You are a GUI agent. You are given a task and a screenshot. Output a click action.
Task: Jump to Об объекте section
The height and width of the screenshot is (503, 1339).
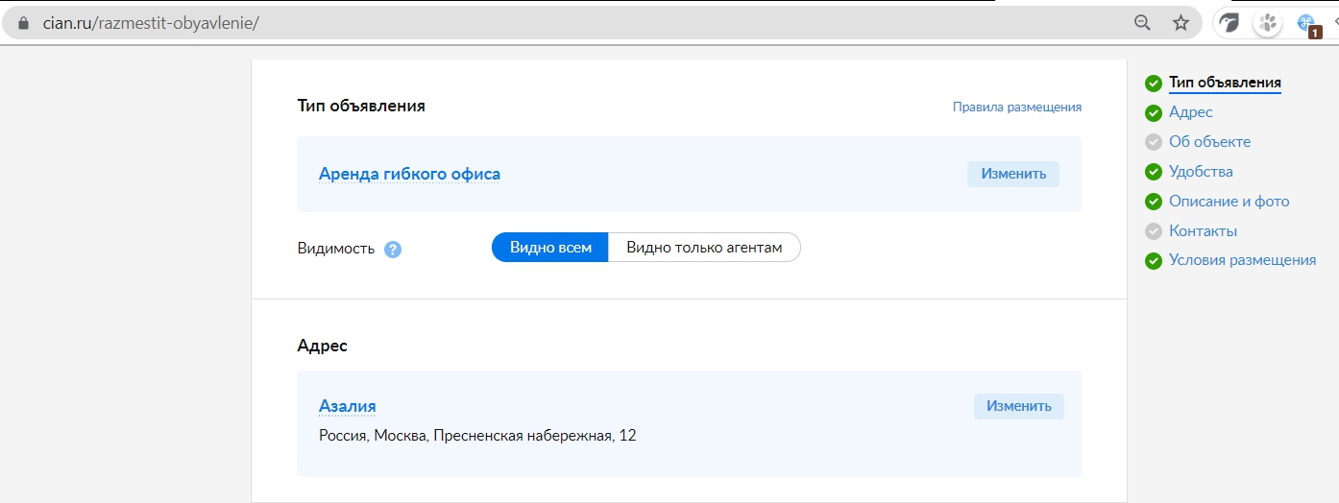(x=1209, y=142)
